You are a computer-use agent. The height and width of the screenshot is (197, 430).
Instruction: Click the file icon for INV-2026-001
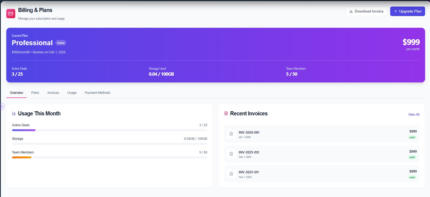click(x=231, y=134)
